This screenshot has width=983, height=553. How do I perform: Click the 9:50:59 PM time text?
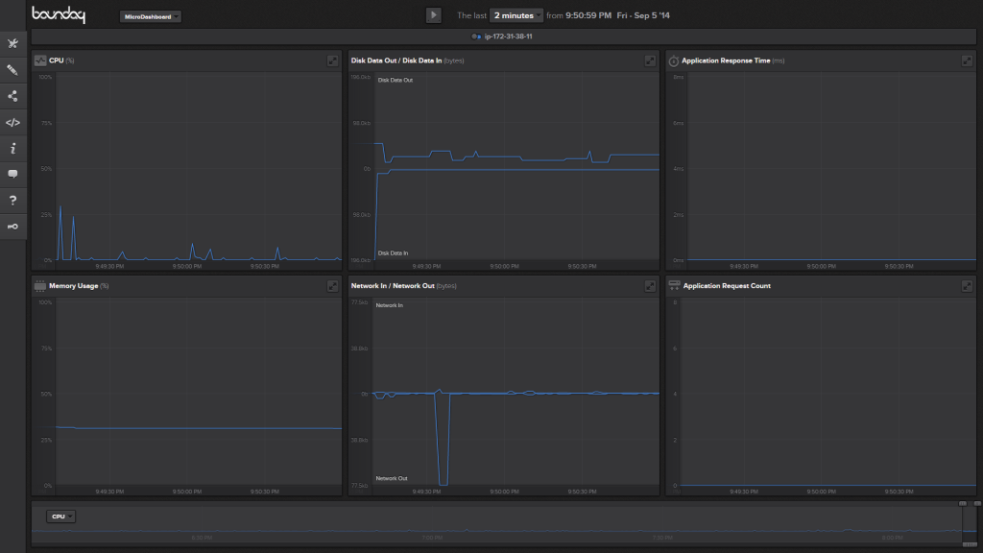click(588, 15)
